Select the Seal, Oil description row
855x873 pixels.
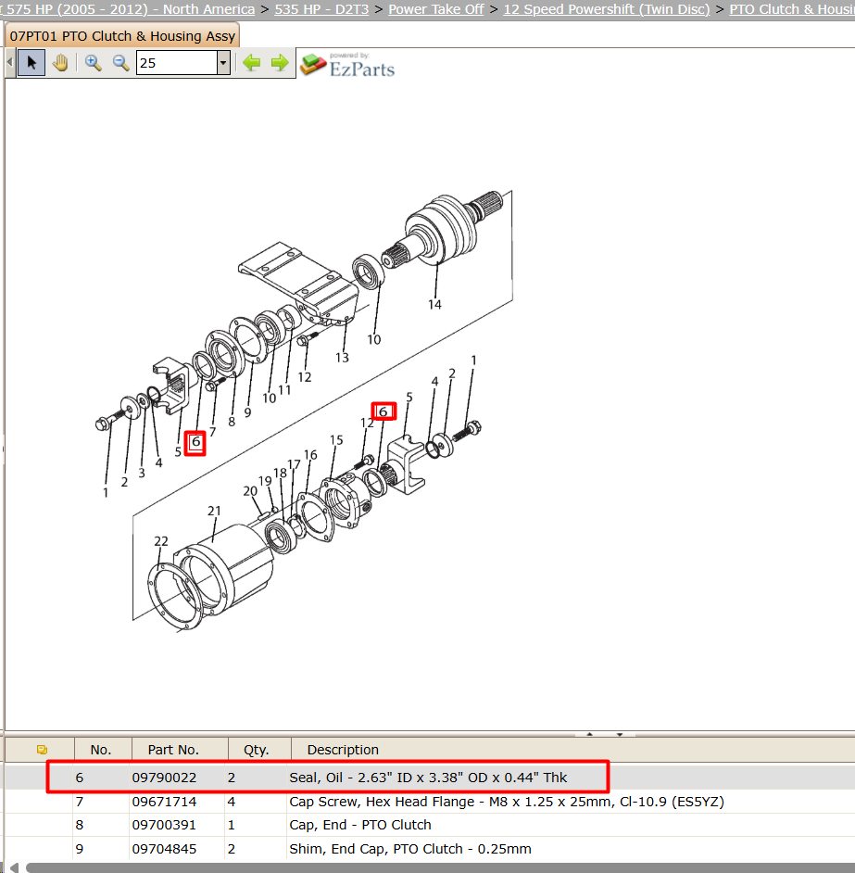click(428, 778)
